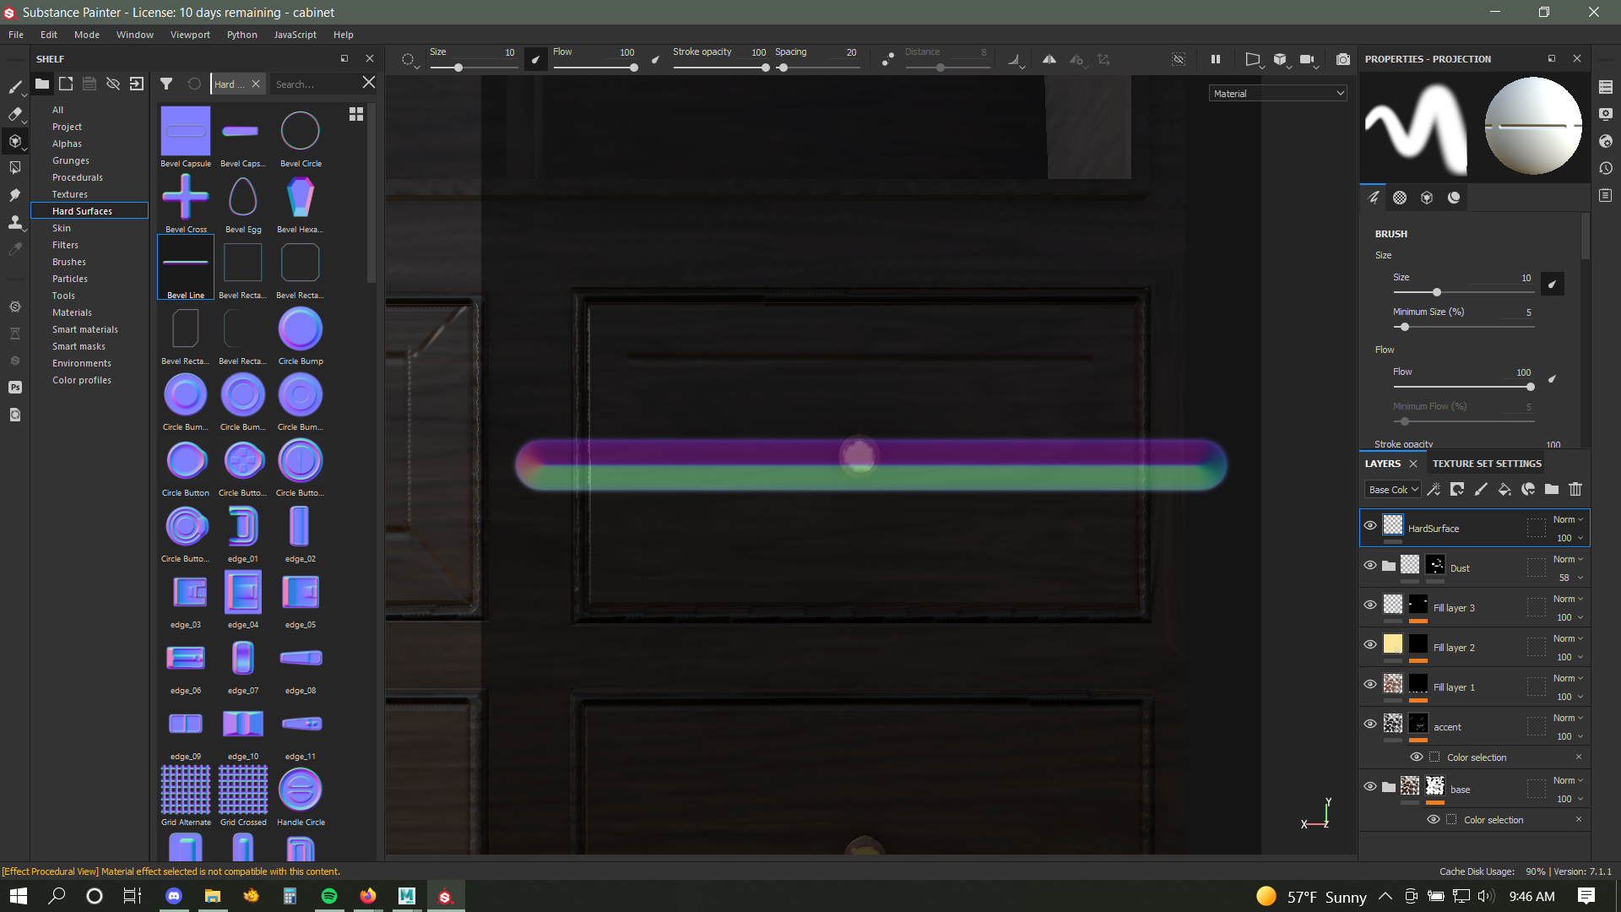Image resolution: width=1621 pixels, height=912 pixels.
Task: Take a viewport screenshot with the camera icon
Action: pyautogui.click(x=1344, y=59)
